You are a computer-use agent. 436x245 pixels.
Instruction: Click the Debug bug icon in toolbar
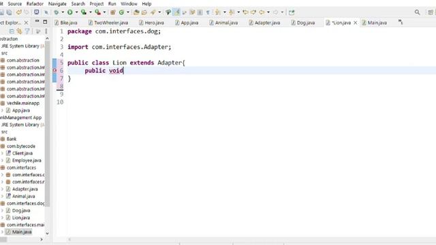(57, 12)
